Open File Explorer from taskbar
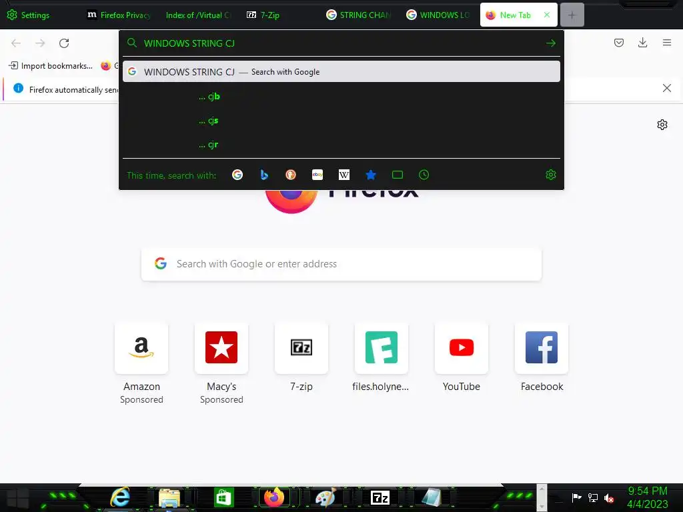This screenshot has height=512, width=683. click(x=169, y=497)
